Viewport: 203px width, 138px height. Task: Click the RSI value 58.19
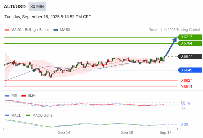[x=185, y=104]
